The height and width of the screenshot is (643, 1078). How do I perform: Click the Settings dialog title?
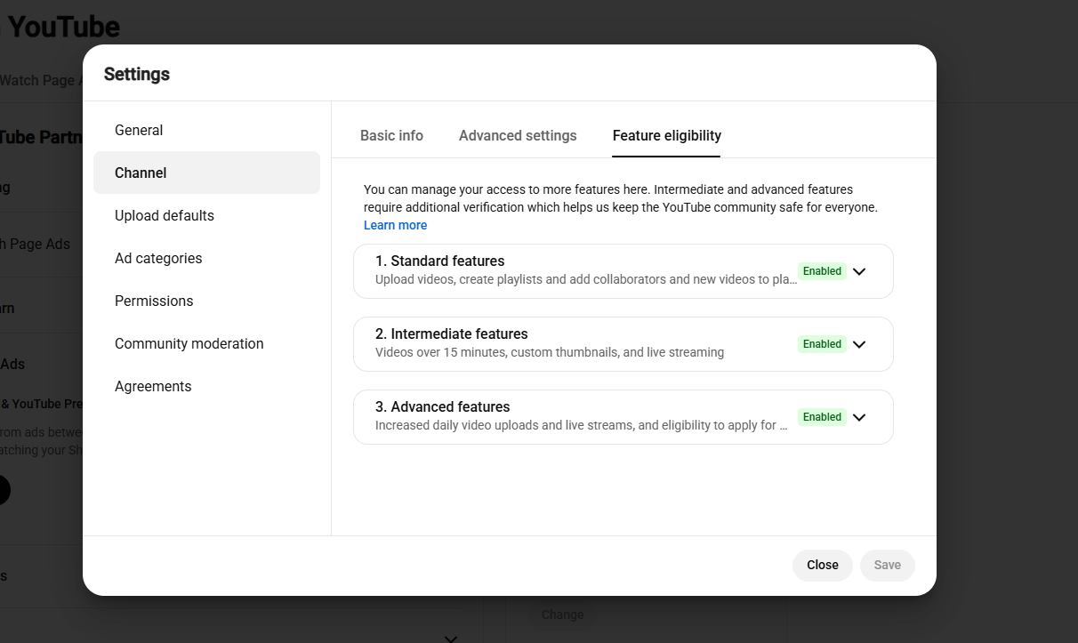tap(137, 74)
